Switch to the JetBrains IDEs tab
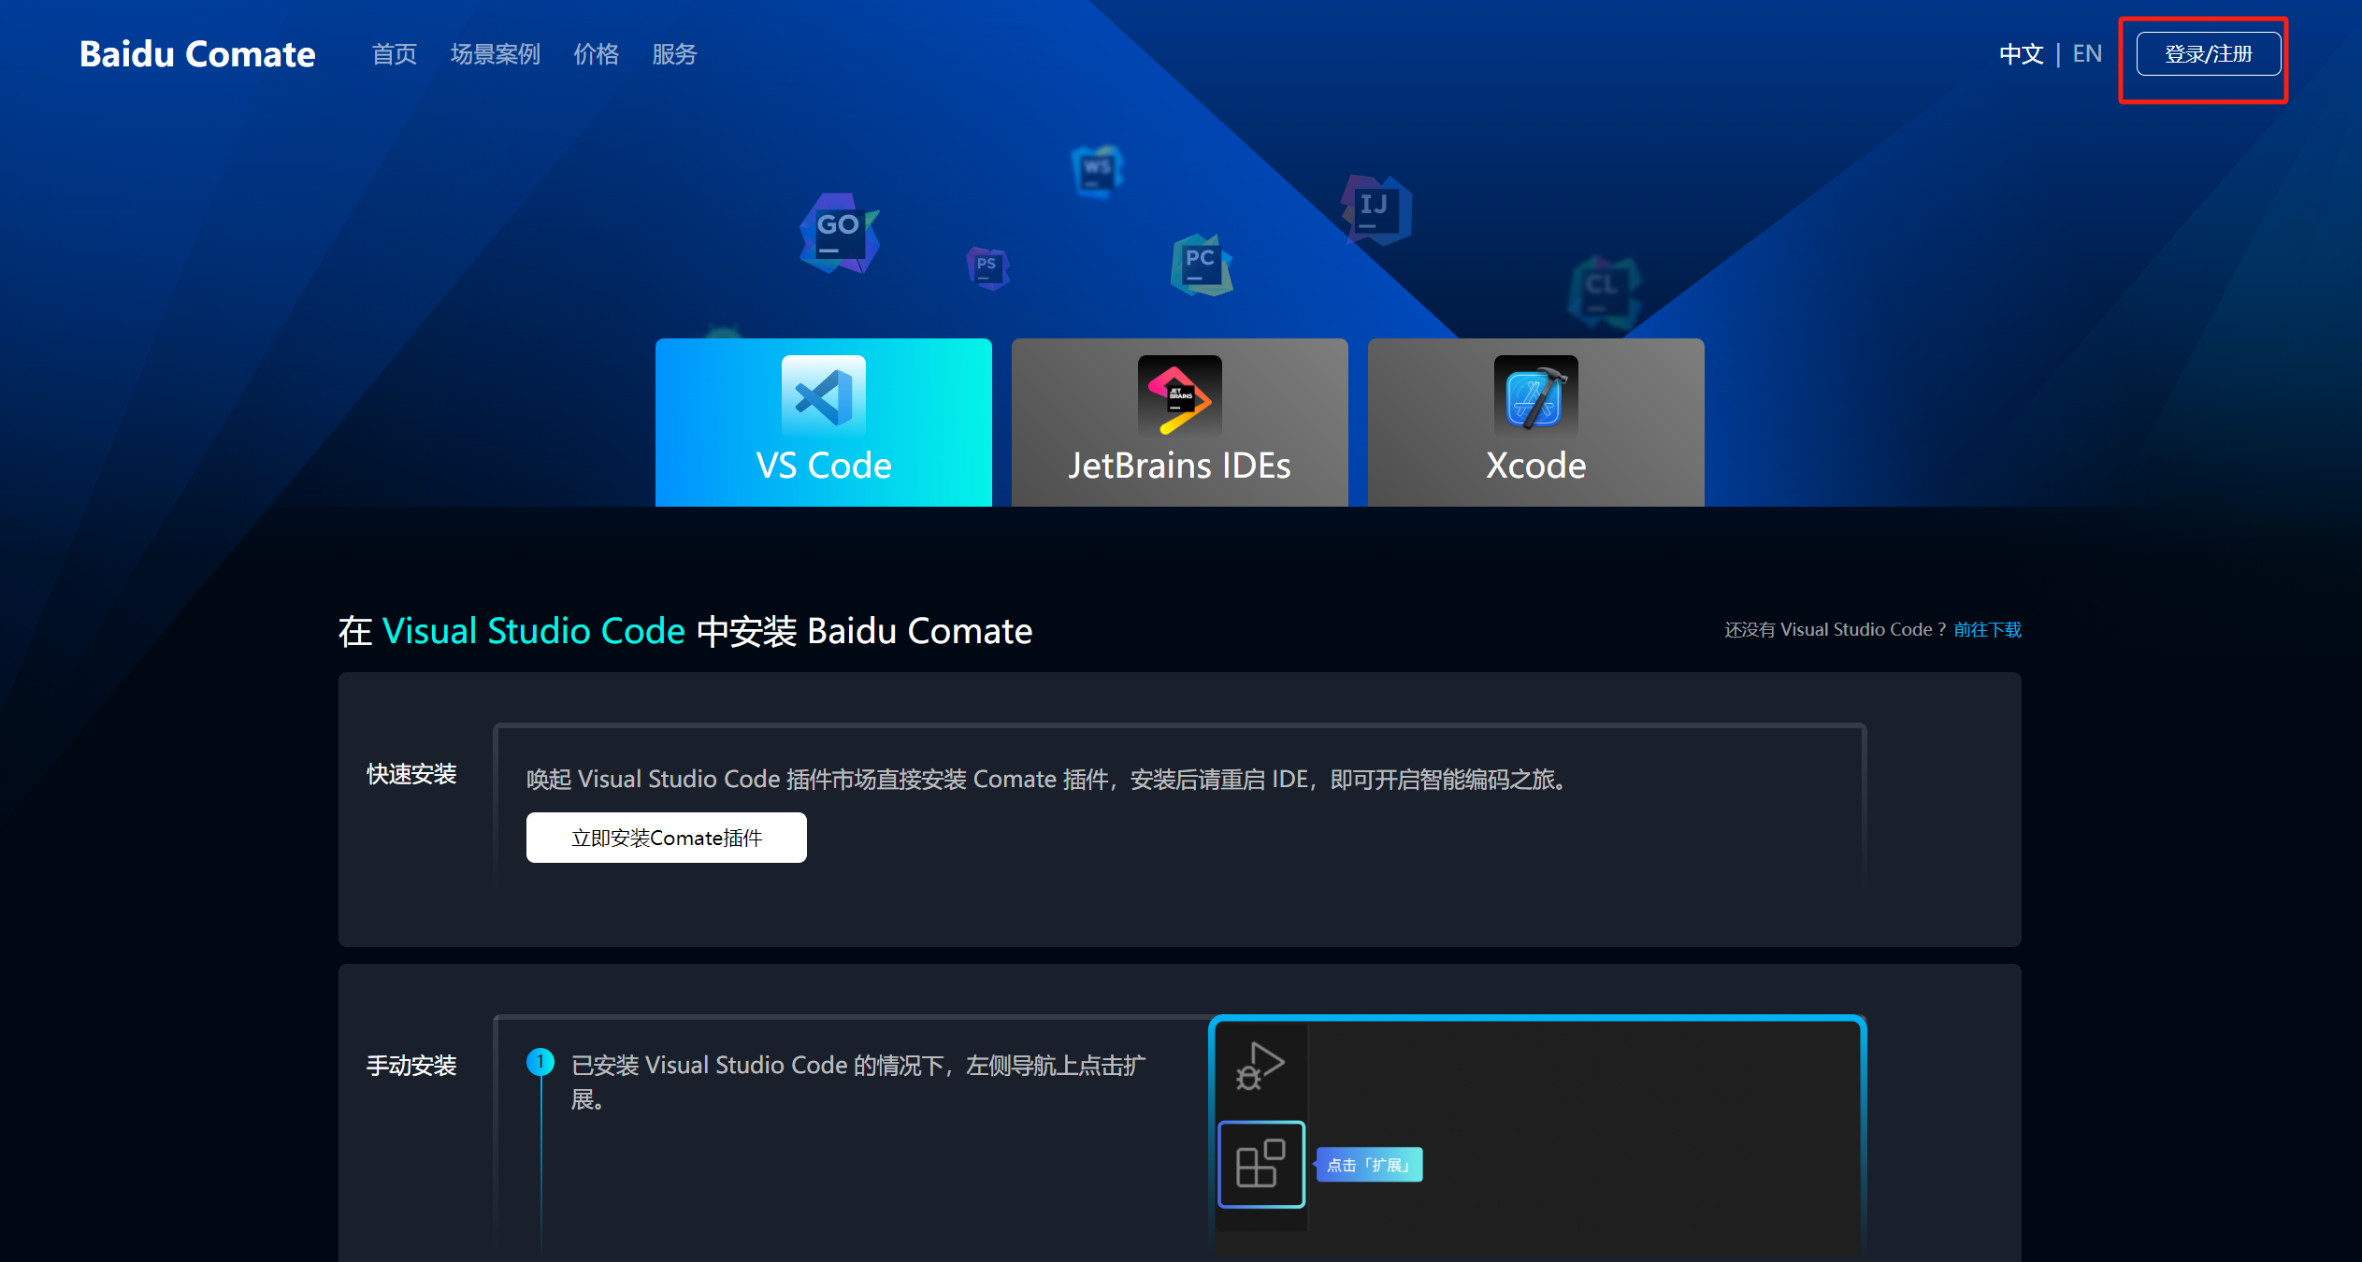2362x1262 pixels. 1179,423
